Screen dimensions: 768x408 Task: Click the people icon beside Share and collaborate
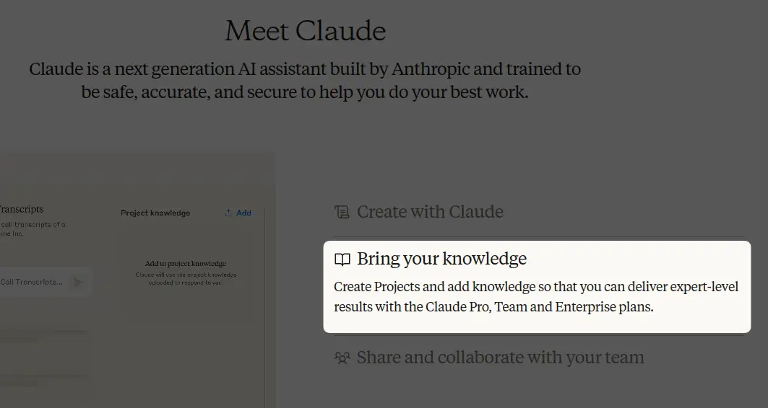click(342, 358)
